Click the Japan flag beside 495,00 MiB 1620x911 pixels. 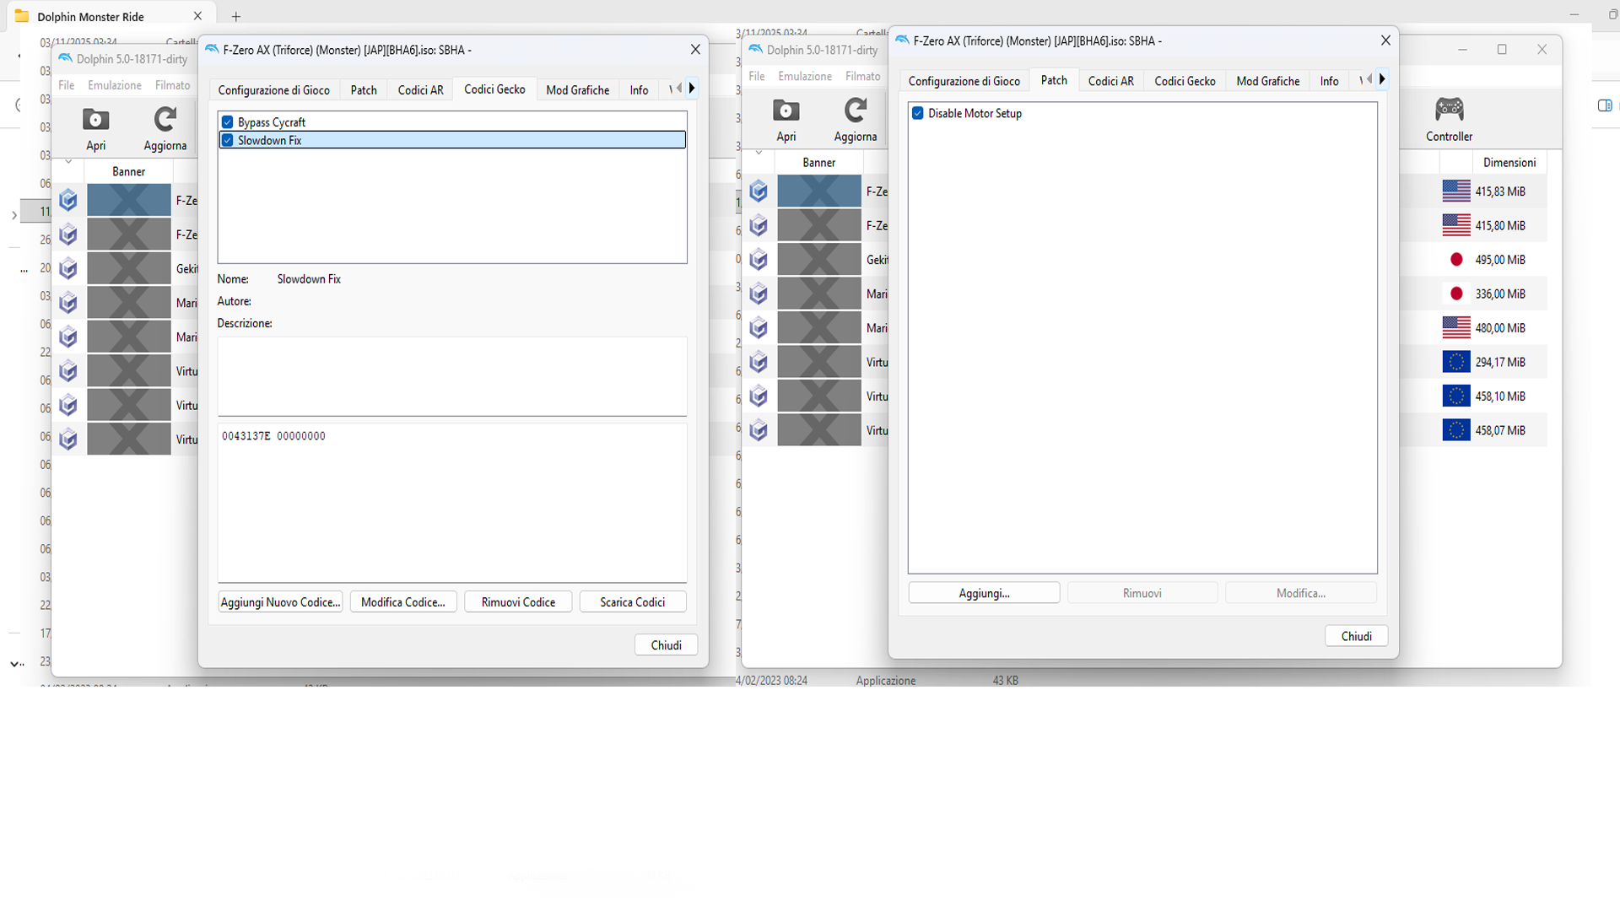1456,260
